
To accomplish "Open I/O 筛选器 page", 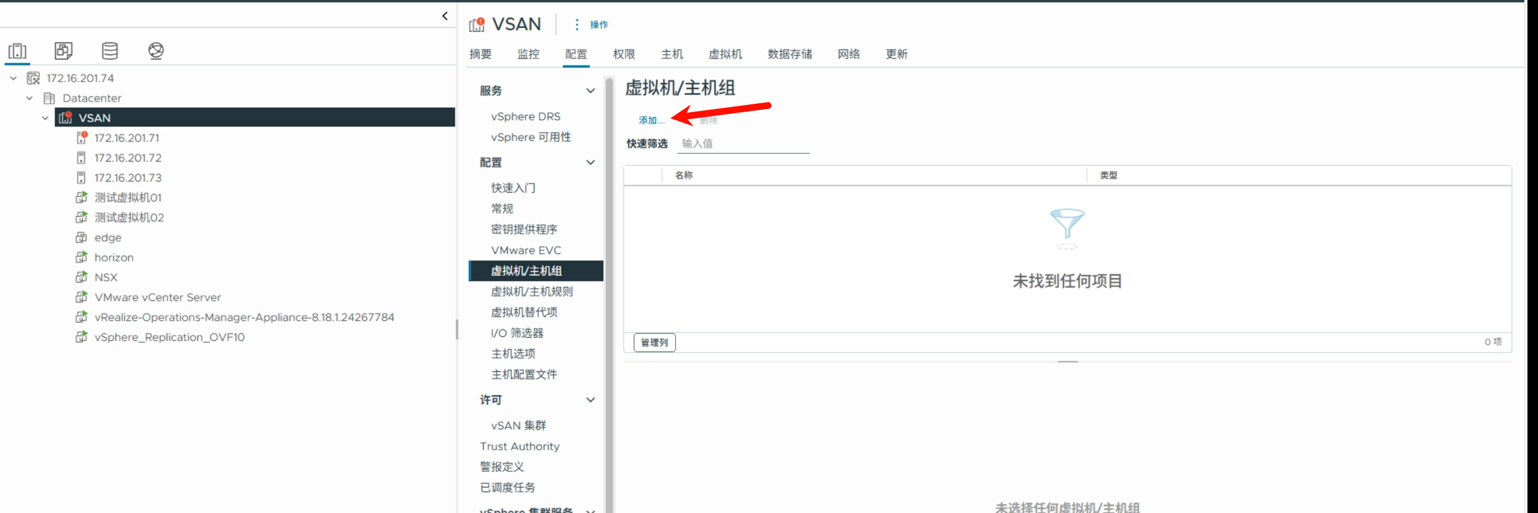I will (x=517, y=334).
